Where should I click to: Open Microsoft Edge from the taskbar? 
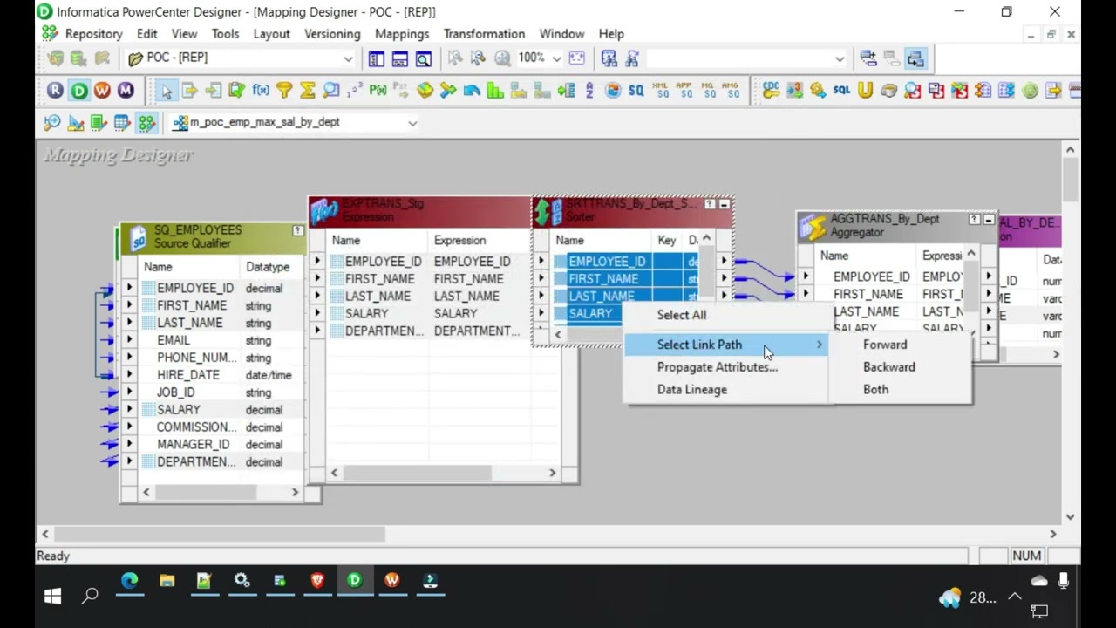pyautogui.click(x=129, y=581)
